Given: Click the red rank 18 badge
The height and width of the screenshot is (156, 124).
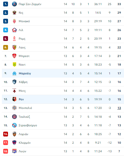Looking at the screenshot, I should [6, 151].
